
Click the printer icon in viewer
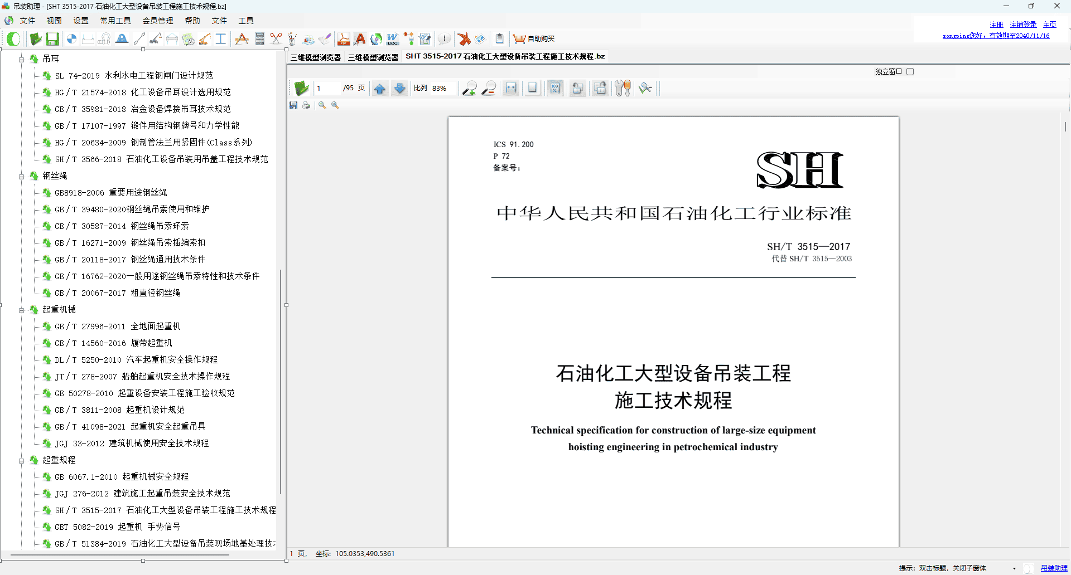(x=306, y=105)
